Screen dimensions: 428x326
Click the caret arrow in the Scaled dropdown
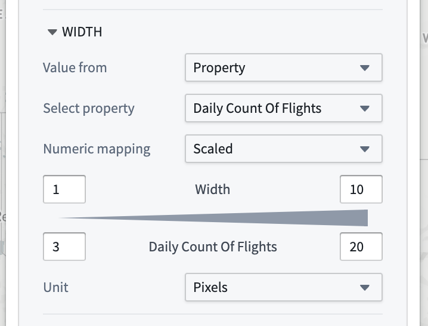[x=365, y=149]
